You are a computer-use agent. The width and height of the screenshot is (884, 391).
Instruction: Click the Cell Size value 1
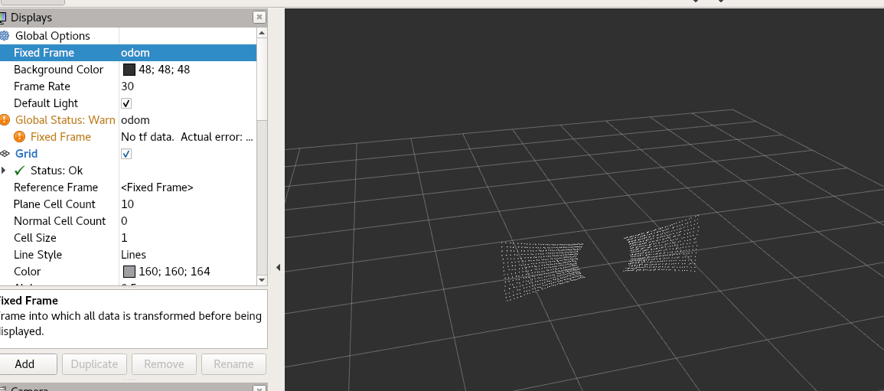124,238
